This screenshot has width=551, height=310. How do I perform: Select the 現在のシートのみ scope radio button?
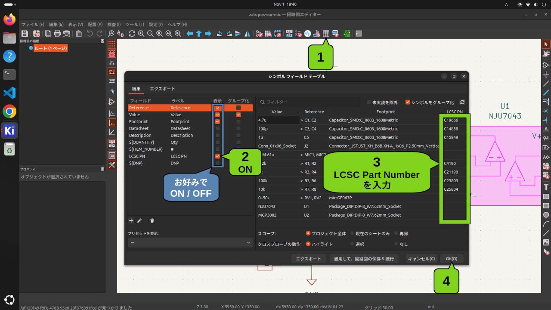tap(352, 233)
